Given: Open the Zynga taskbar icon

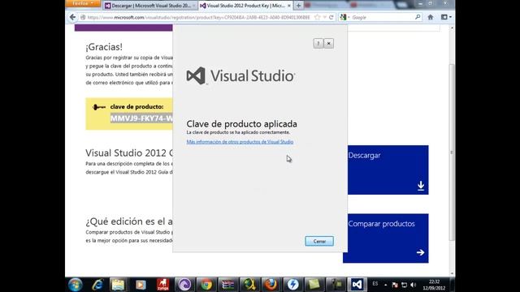Looking at the screenshot, I should click(162, 285).
